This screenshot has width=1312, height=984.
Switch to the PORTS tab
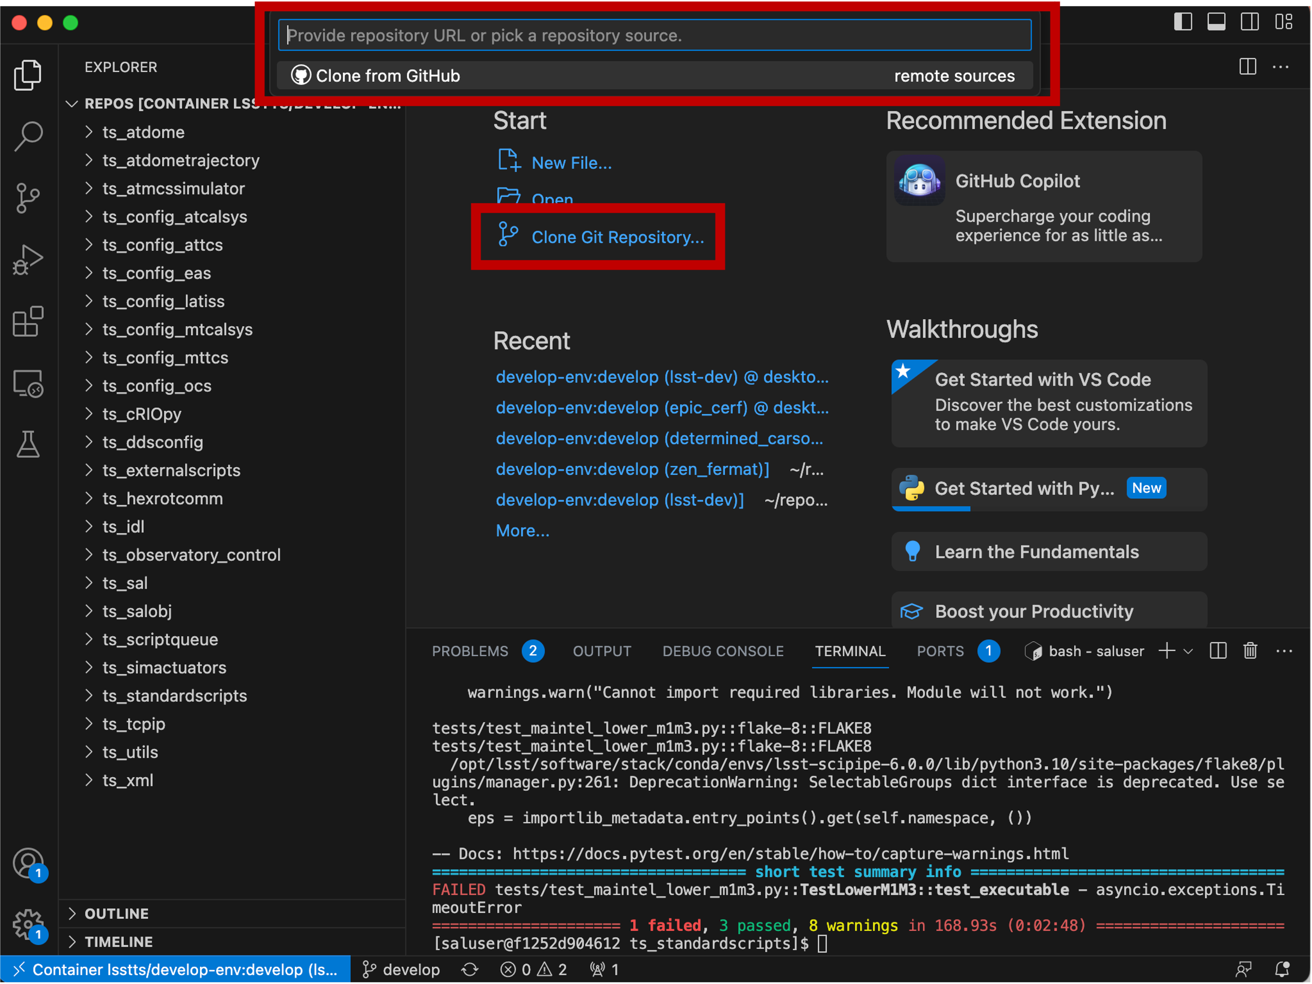tap(941, 652)
